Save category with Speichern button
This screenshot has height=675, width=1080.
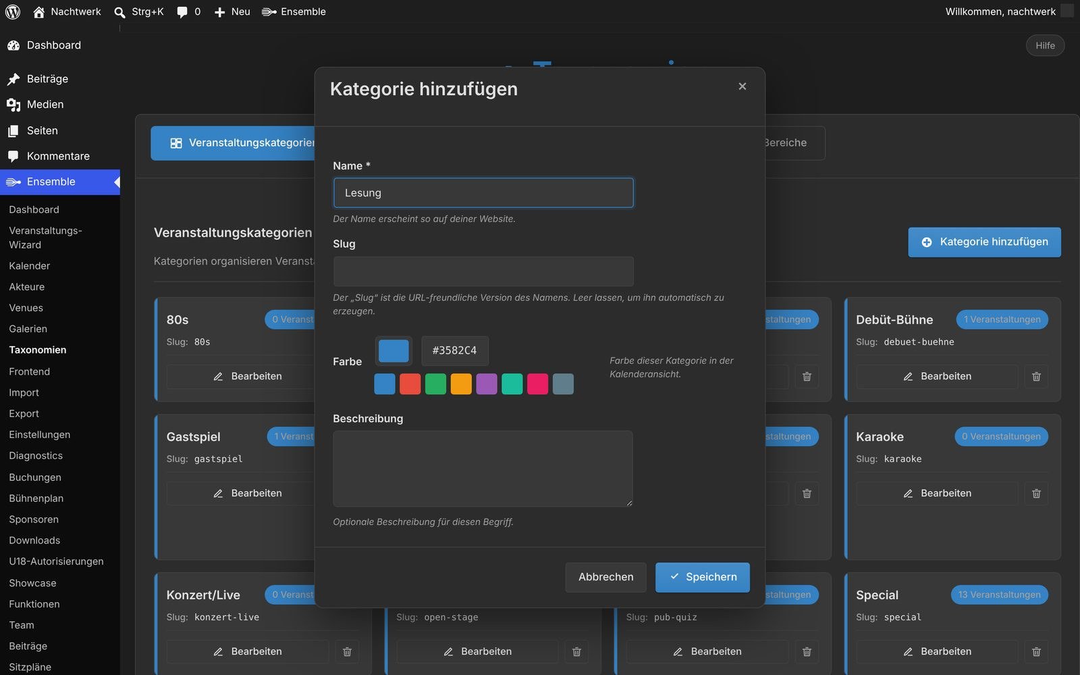coord(703,577)
